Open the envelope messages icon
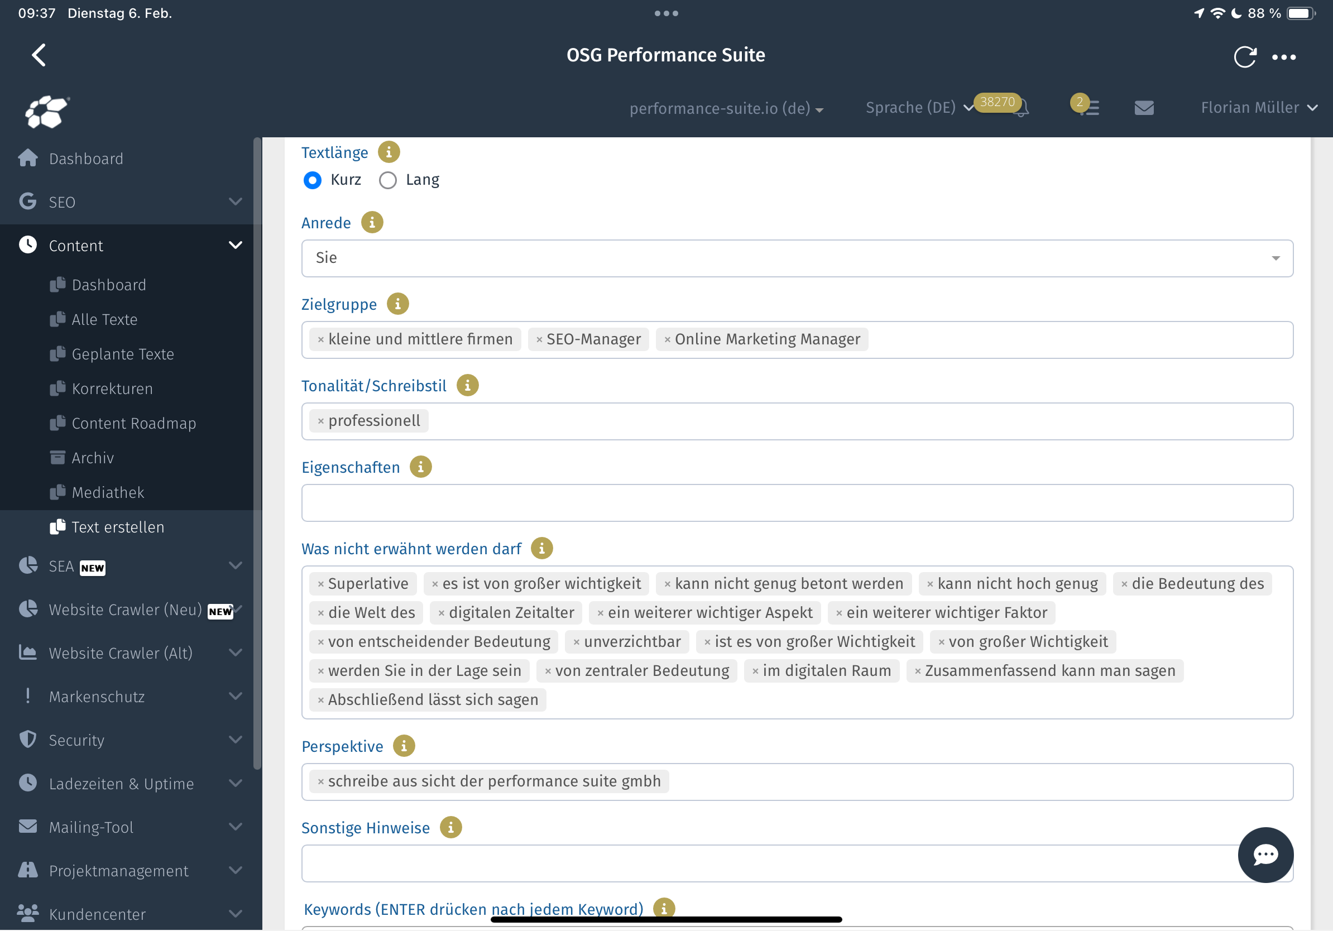 pos(1144,108)
